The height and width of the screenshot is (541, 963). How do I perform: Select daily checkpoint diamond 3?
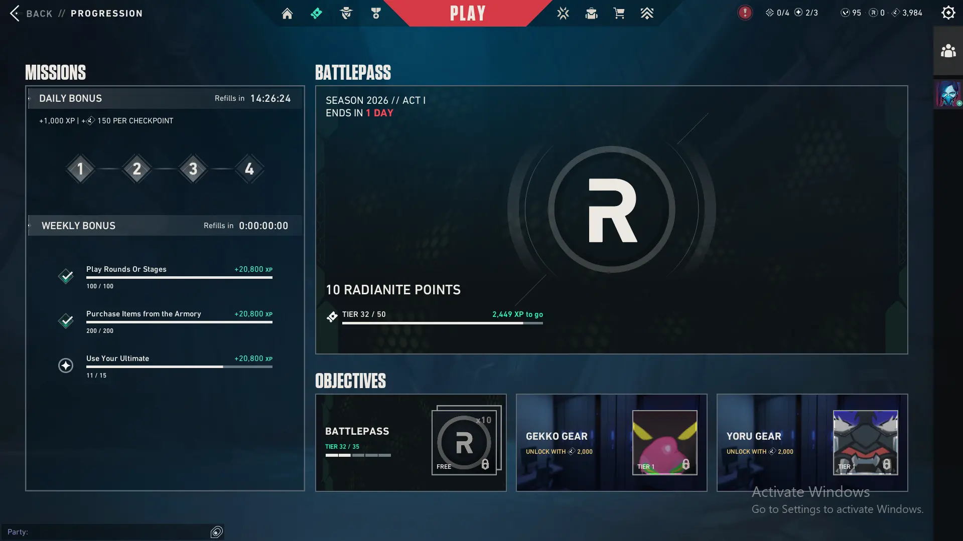point(193,169)
